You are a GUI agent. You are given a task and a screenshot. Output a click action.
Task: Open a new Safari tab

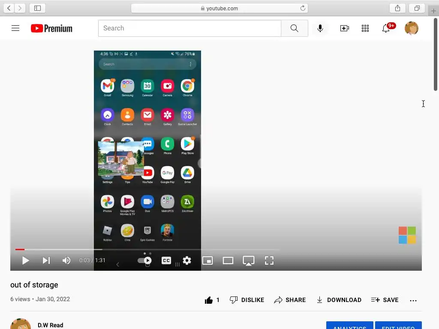(x=433, y=11)
